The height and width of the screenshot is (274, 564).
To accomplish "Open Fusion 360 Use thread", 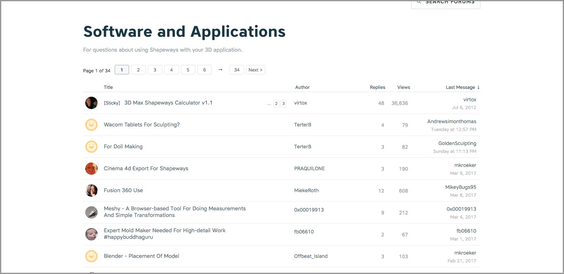I will pos(123,190).
